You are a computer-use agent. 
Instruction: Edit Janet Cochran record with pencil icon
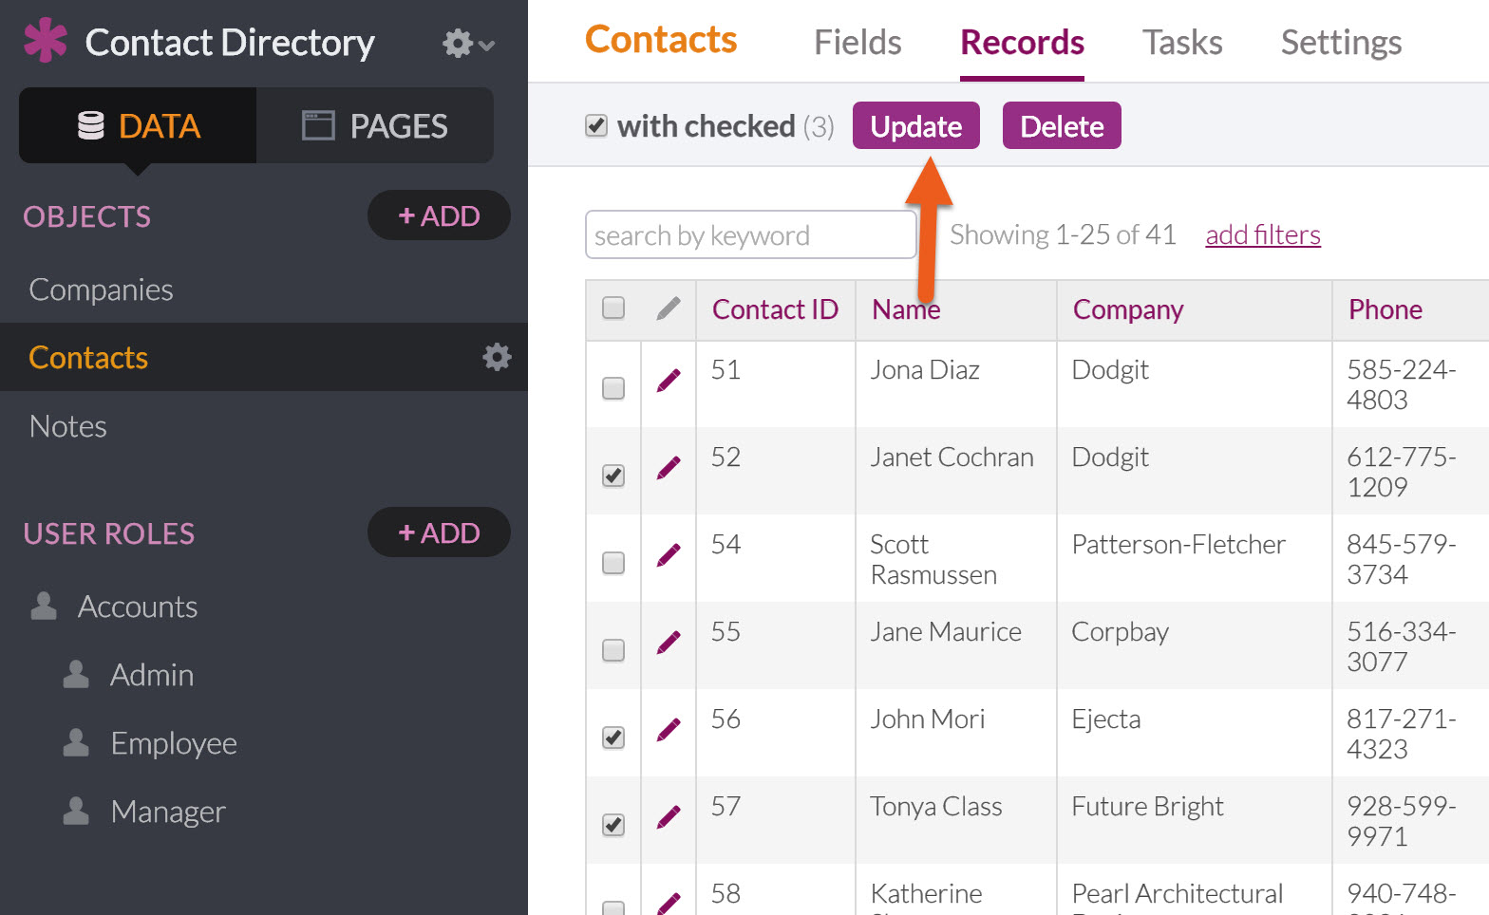click(x=669, y=468)
